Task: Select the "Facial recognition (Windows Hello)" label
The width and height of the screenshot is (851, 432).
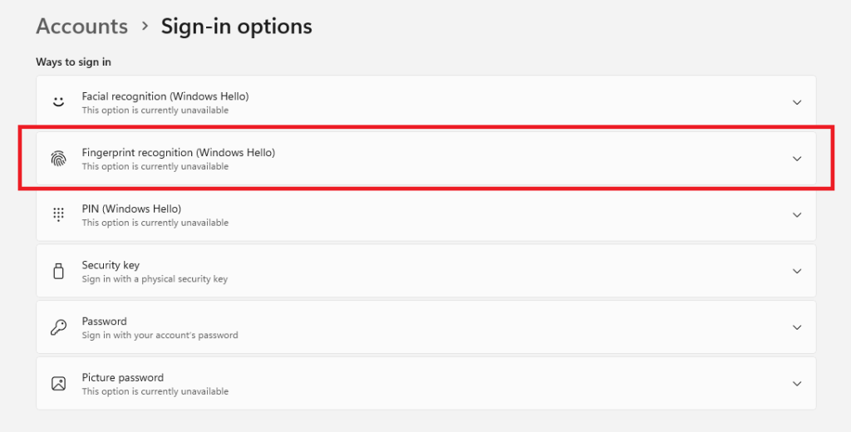Action: pos(165,96)
